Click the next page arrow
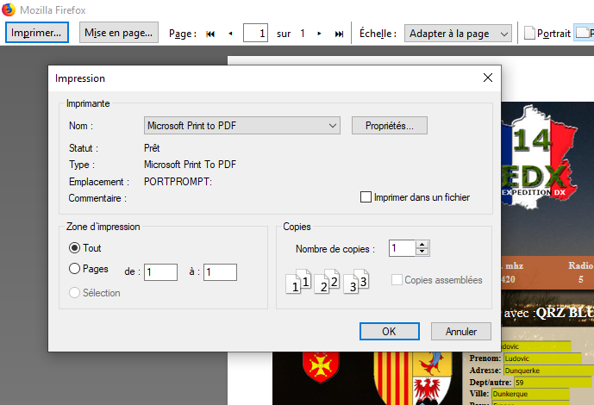This screenshot has height=405, width=594. coord(320,34)
